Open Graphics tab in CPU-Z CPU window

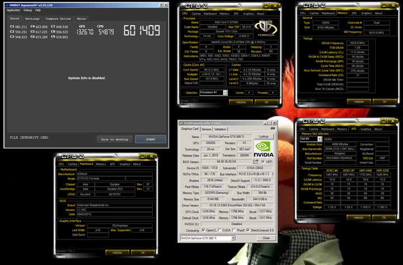[x=249, y=13]
